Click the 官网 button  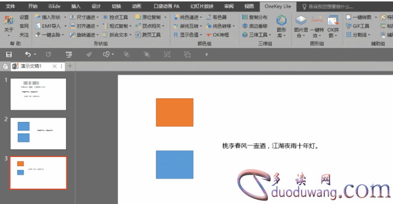click(x=24, y=26)
